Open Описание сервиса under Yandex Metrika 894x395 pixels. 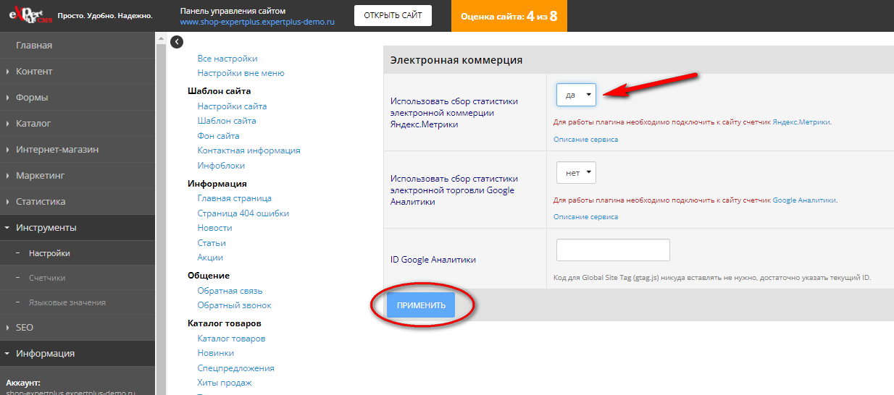[x=586, y=139]
